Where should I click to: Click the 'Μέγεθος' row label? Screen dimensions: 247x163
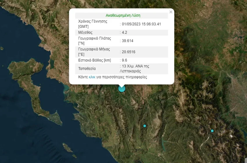pos(85,32)
